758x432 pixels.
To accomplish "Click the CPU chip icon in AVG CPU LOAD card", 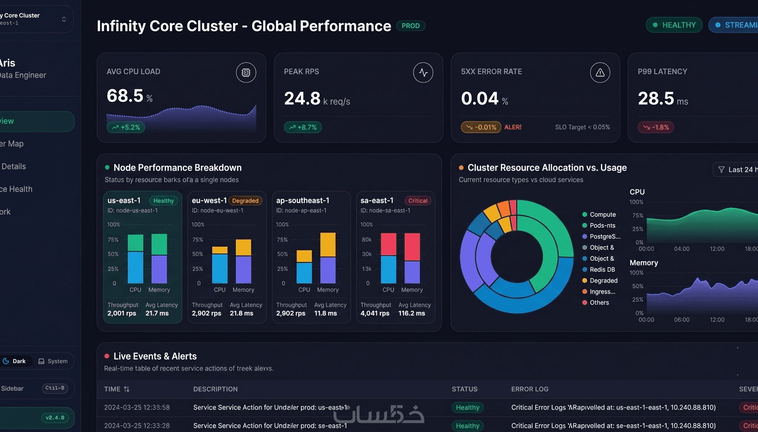I will [x=246, y=73].
